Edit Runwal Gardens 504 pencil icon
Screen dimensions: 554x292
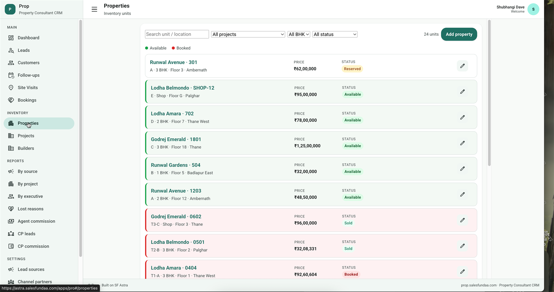(462, 169)
